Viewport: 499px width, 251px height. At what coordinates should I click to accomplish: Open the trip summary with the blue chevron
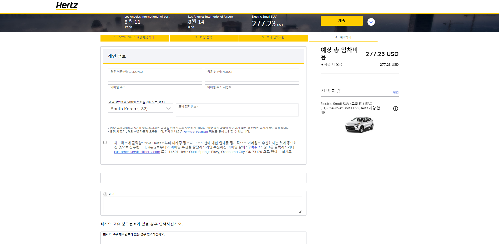pos(371,22)
